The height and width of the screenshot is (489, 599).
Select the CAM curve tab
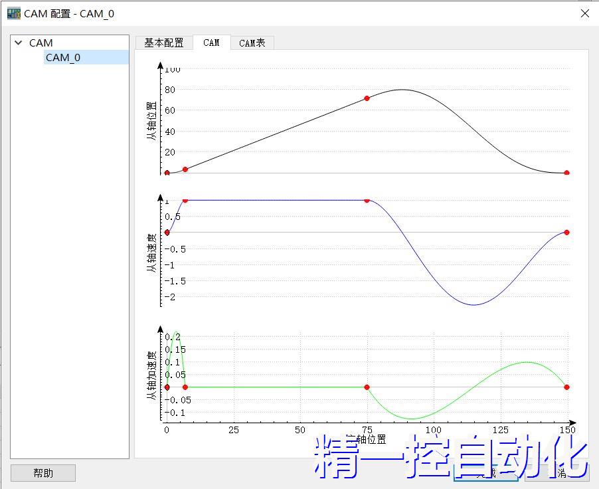(x=211, y=43)
